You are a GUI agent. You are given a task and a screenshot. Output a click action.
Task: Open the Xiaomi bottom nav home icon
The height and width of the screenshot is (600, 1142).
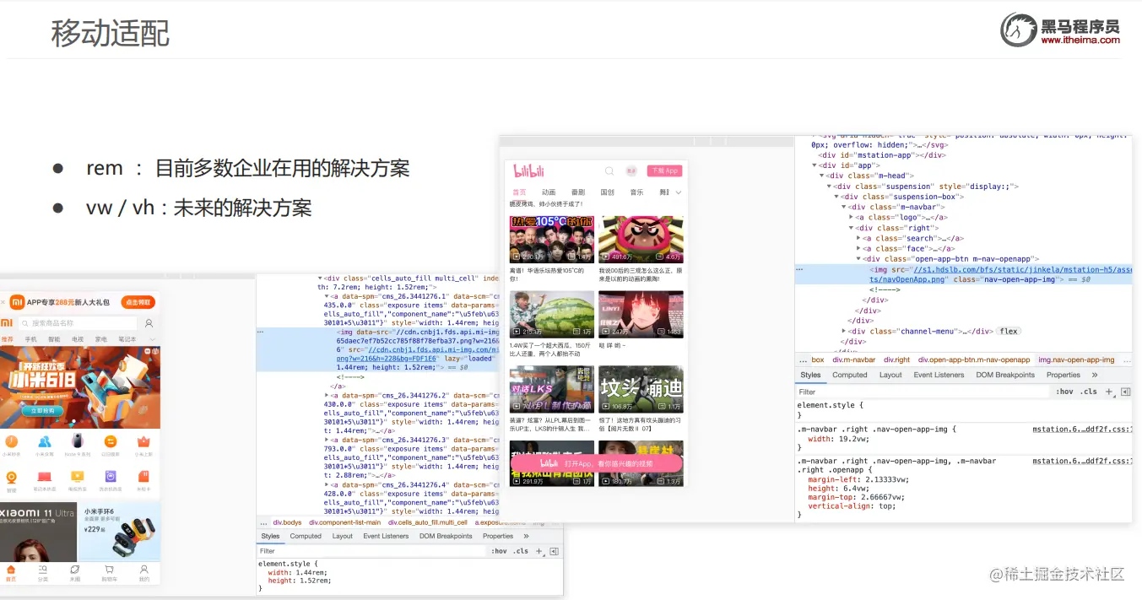tap(11, 570)
